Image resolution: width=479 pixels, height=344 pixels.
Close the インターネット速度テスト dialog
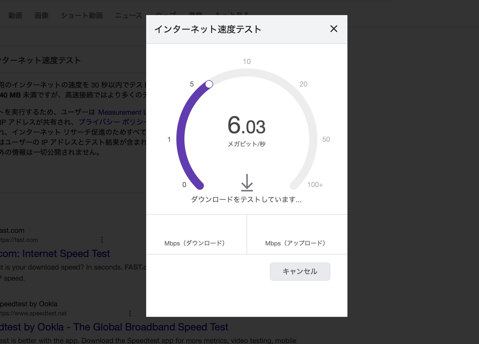tap(334, 29)
